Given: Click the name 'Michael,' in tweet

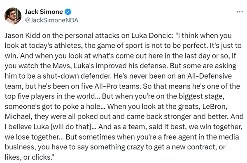Looking at the screenshot, I should click(x=19, y=116).
